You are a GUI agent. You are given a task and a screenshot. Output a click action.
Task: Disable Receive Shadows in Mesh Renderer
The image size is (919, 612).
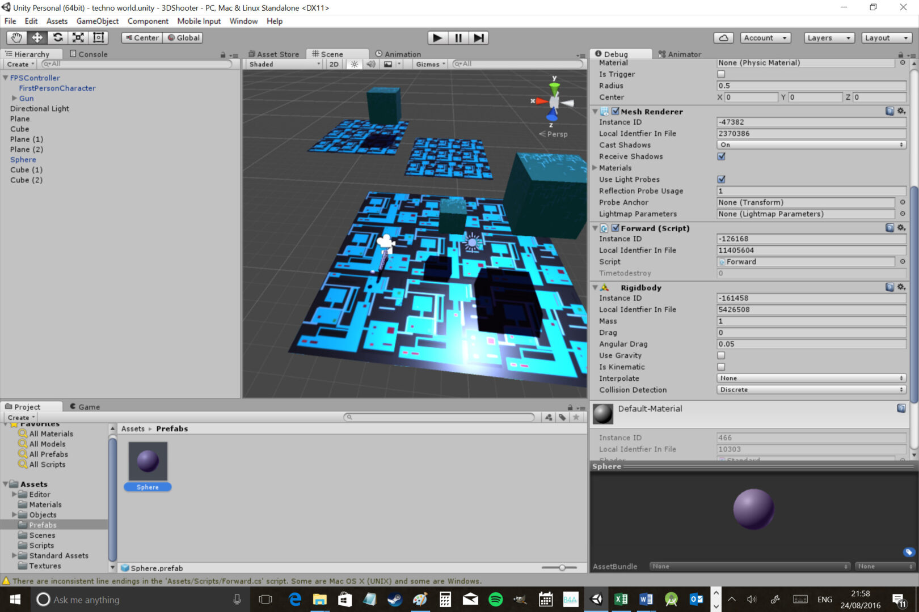721,156
